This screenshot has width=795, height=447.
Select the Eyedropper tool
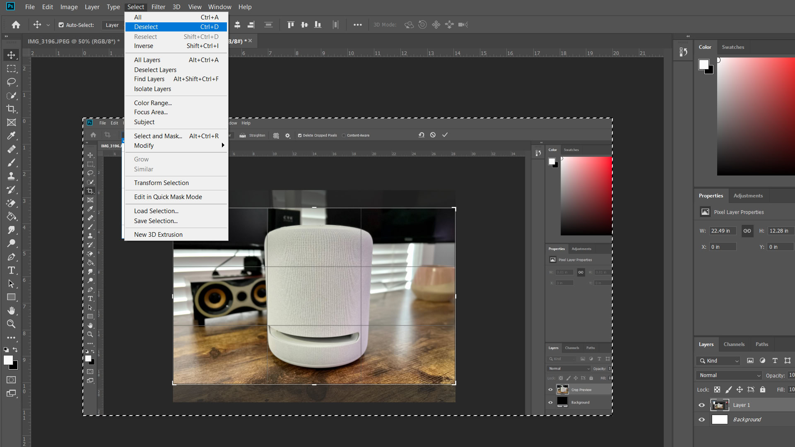[11, 136]
